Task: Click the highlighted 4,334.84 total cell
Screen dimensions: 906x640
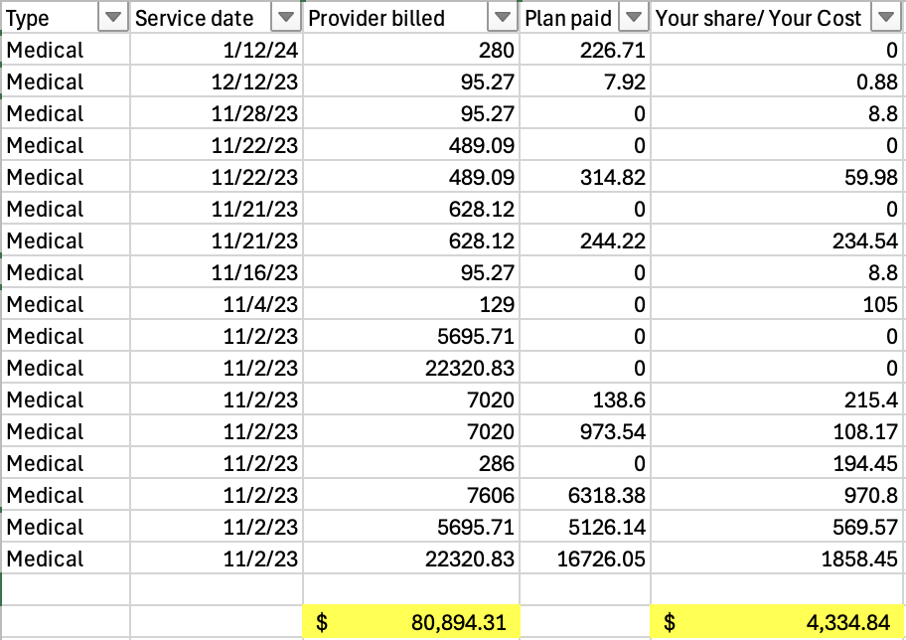Action: [778, 623]
